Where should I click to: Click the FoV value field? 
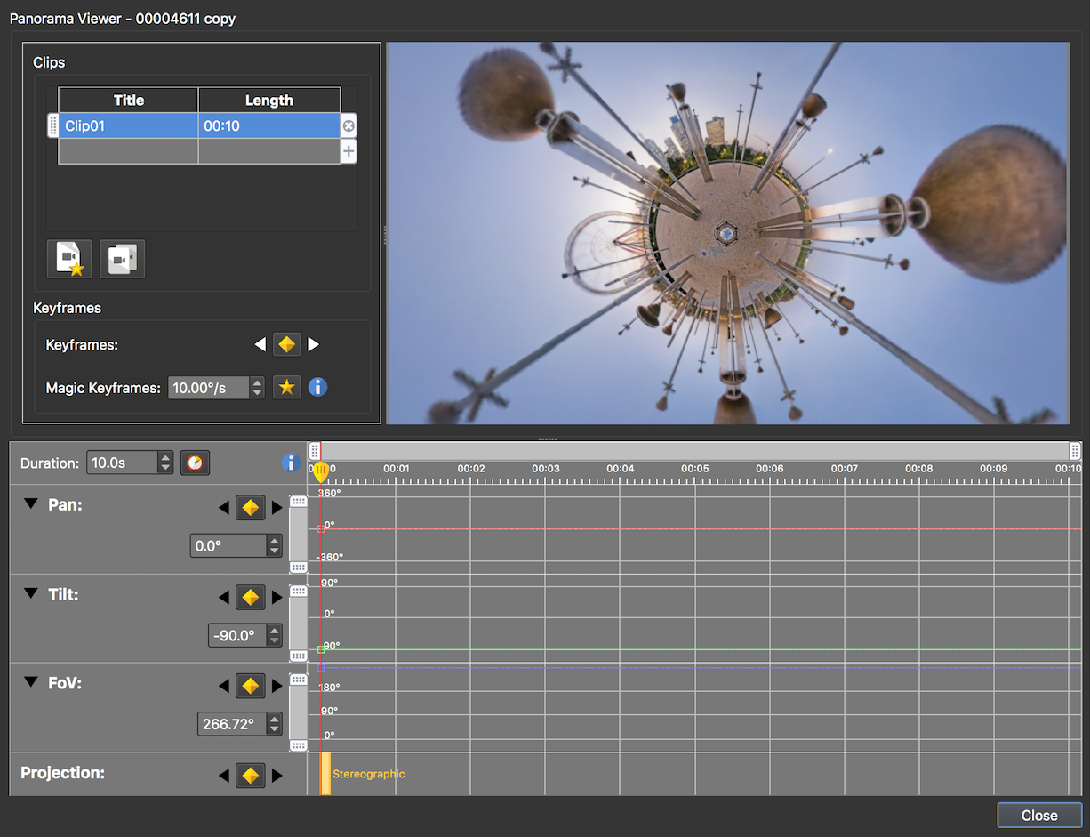coord(231,724)
